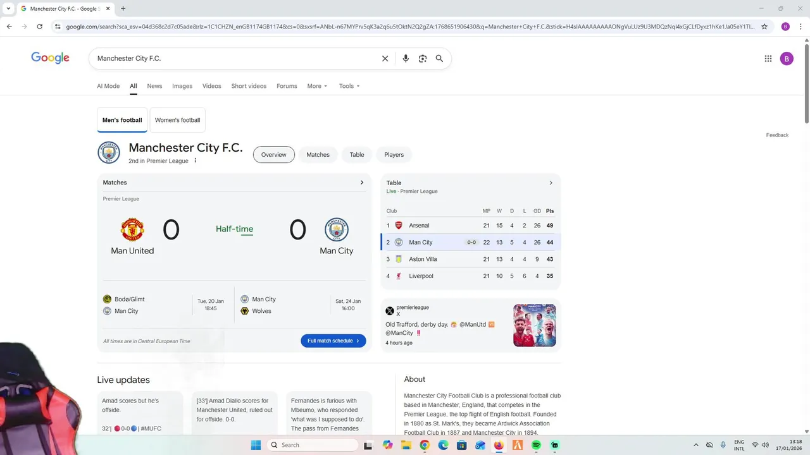Open Matches section via its chevron

tap(362, 183)
